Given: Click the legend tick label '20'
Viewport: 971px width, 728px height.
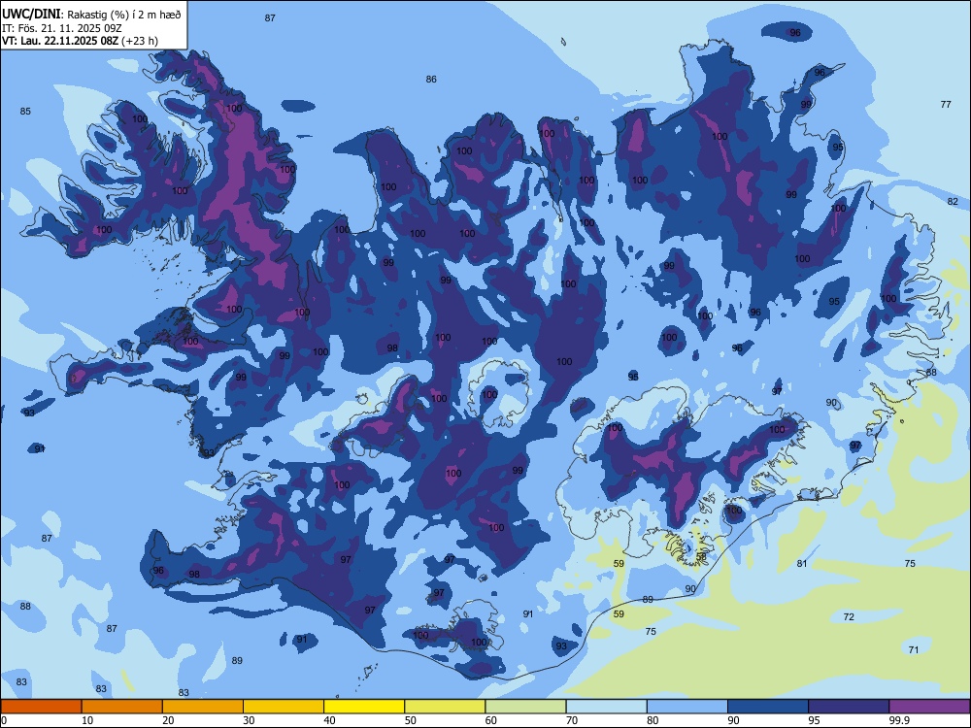Looking at the screenshot, I should click(168, 720).
